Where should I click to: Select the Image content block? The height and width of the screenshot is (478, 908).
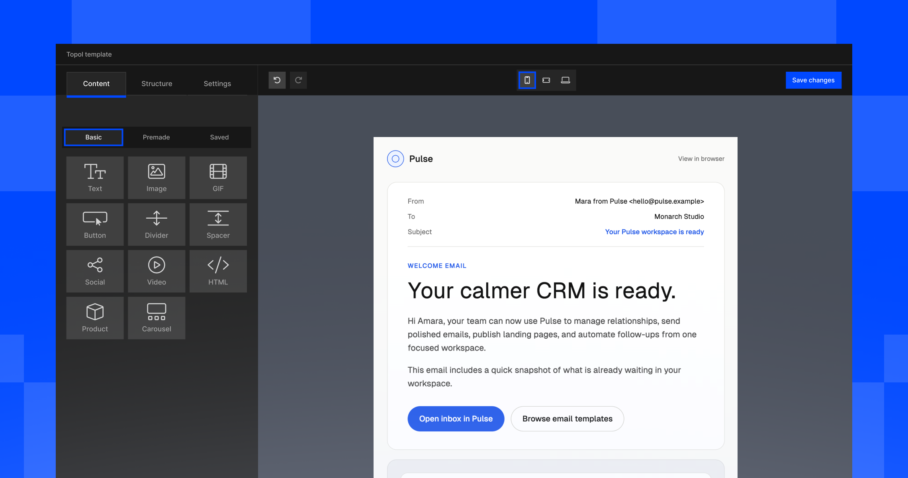tap(157, 178)
